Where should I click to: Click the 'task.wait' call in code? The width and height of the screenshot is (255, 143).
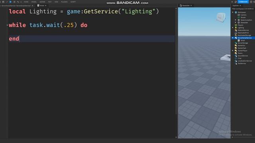pyautogui.click(x=45, y=25)
